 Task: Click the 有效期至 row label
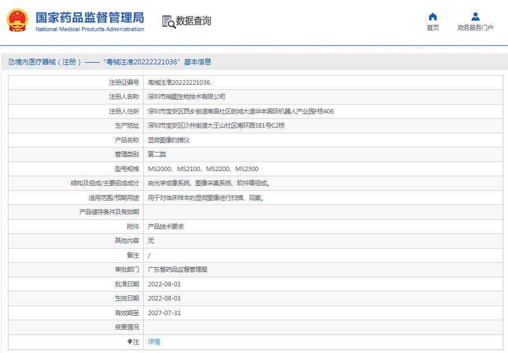(x=127, y=313)
